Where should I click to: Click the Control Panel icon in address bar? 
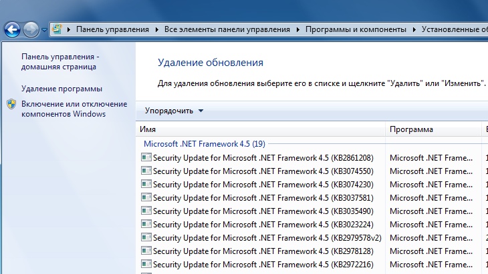pos(58,29)
